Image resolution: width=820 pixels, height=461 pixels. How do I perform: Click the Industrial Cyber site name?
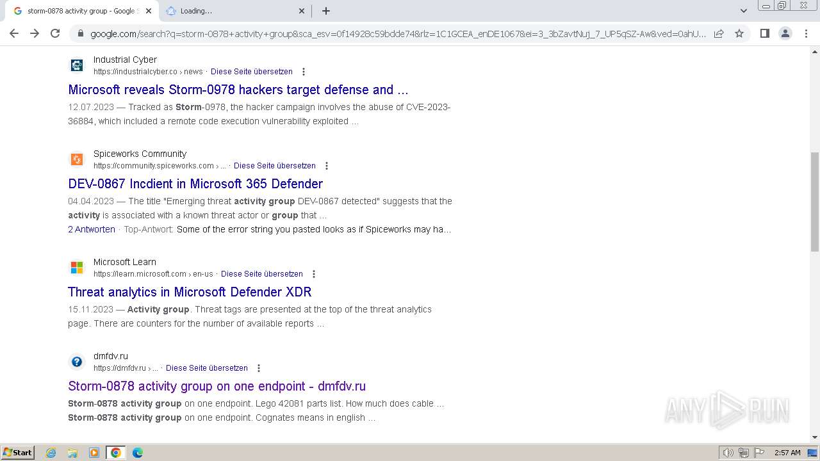coord(125,60)
